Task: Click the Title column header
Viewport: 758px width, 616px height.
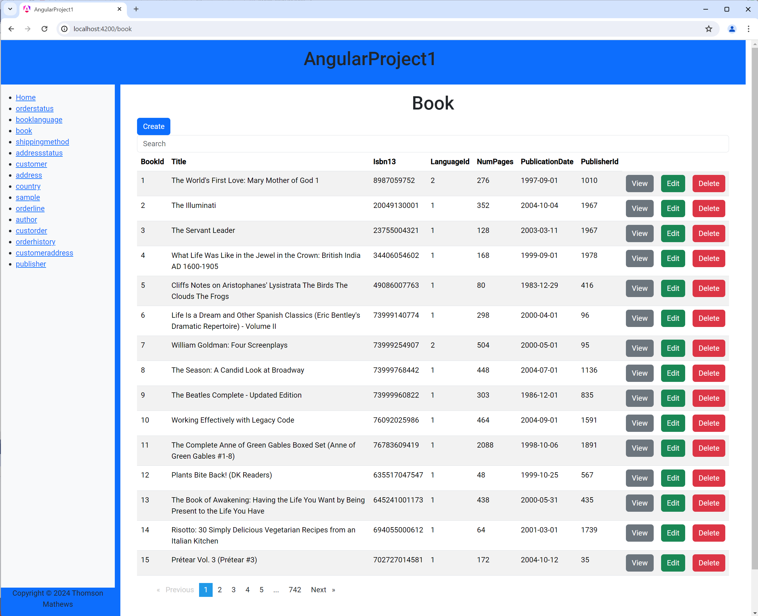Action: click(x=179, y=162)
